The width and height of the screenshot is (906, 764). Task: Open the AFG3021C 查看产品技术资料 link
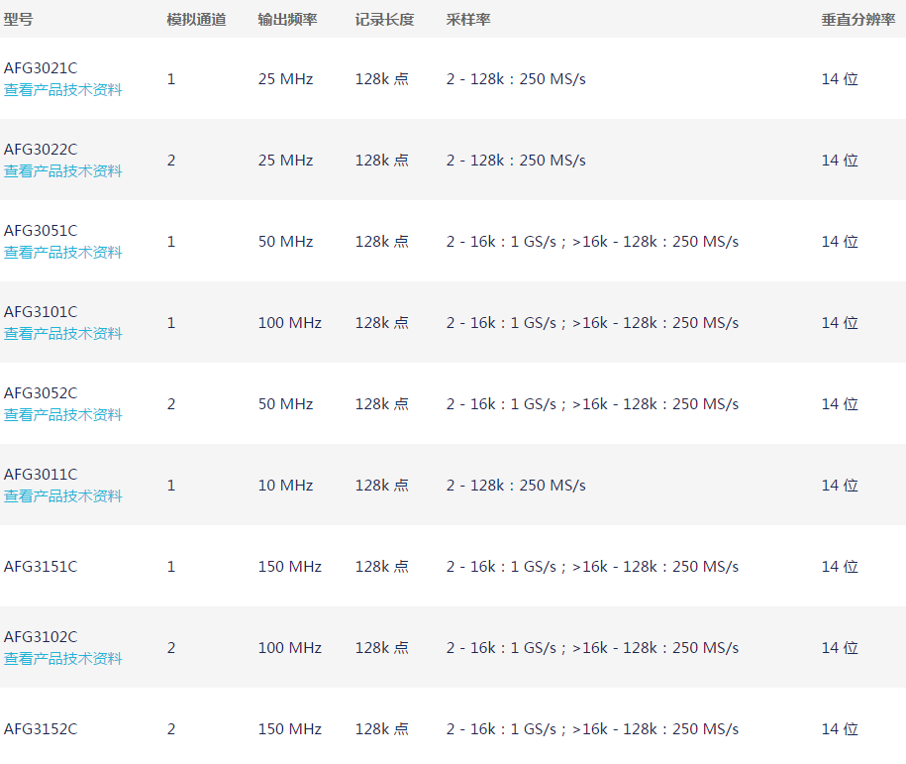63,90
